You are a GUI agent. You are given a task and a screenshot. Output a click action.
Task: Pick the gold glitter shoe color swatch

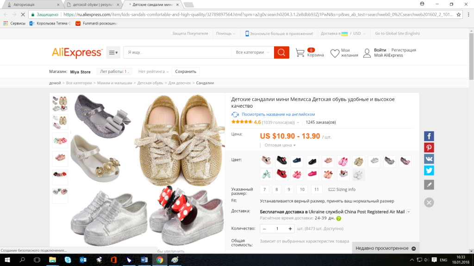(359, 161)
